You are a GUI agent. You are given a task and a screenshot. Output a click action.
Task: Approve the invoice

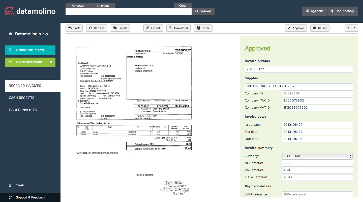click(295, 28)
